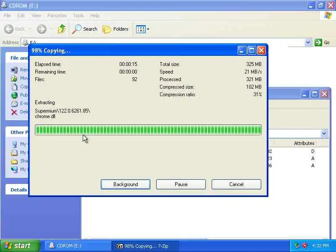
Task: Click the chrome.dll extracting filename text
Action: point(45,117)
